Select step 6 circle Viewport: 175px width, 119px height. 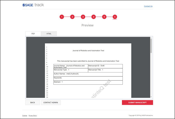pos(115,17)
